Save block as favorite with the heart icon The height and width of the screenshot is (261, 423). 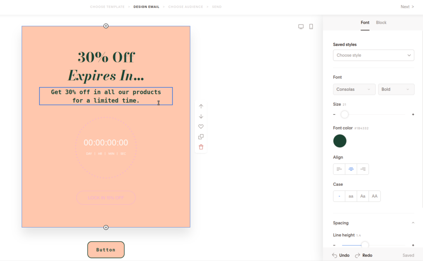point(201,126)
